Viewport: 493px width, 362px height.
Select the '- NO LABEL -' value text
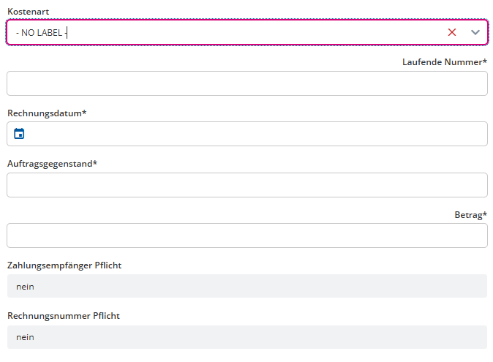42,33
